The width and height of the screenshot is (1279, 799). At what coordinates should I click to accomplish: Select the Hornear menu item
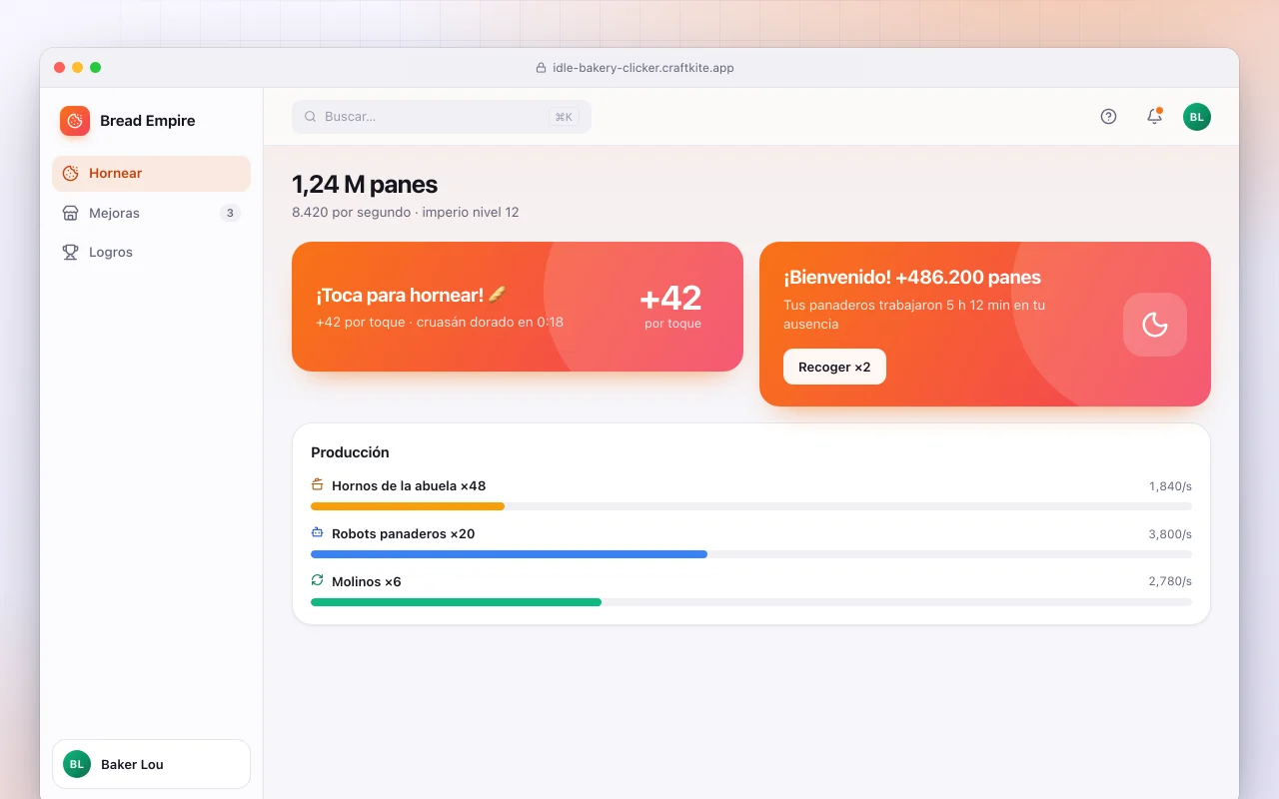[x=151, y=174]
